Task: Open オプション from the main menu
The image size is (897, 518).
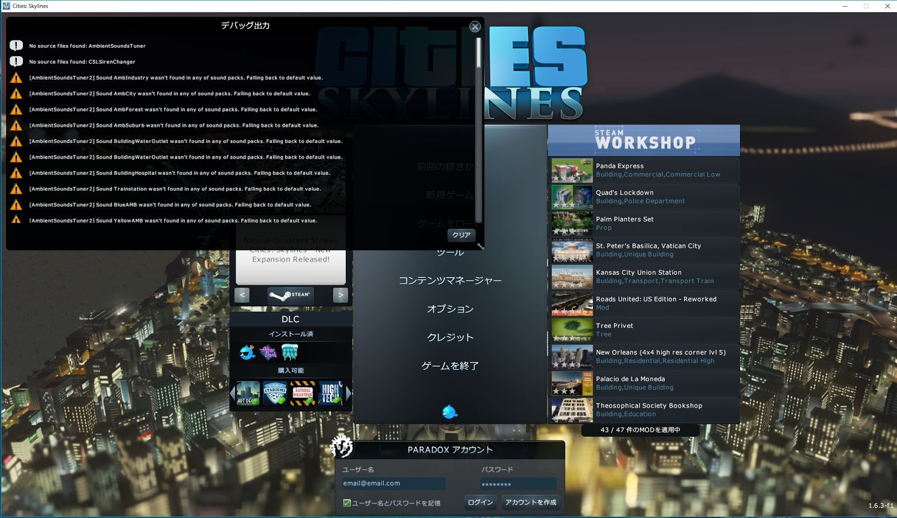Action: click(450, 309)
